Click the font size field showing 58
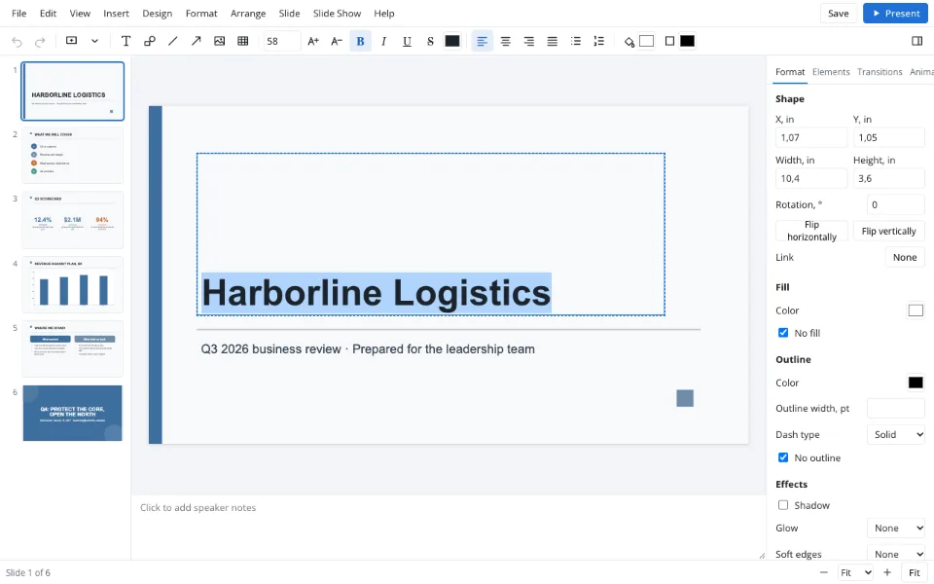Viewport: 934px width, 584px height. pos(282,41)
